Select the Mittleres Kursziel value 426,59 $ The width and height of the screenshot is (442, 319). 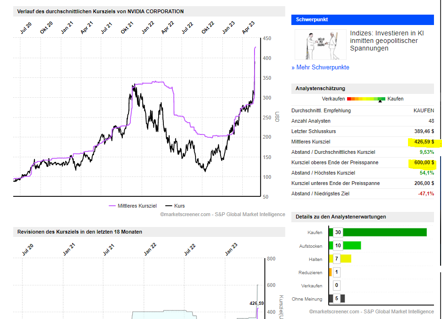tap(424, 142)
